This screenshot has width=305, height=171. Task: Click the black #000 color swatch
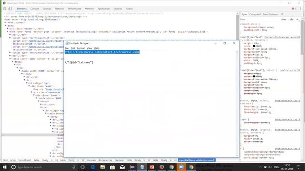(x=254, y=46)
